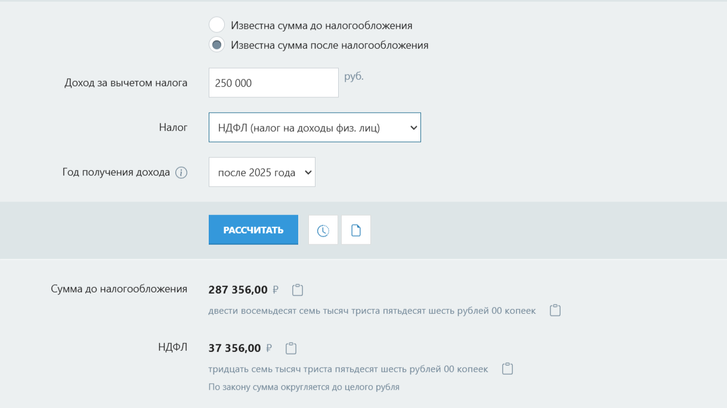The image size is (727, 408).
Task: Select 'Известна сумма после налогообложения' radio option
Action: pyautogui.click(x=217, y=45)
